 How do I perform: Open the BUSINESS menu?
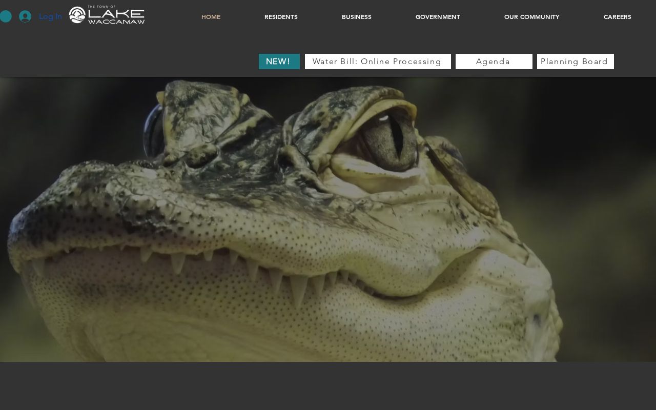[357, 17]
